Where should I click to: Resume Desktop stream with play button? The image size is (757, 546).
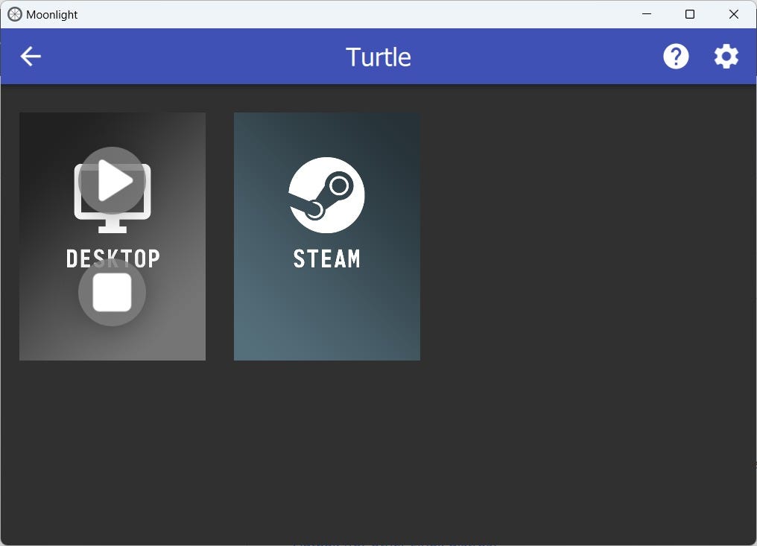[x=112, y=180]
